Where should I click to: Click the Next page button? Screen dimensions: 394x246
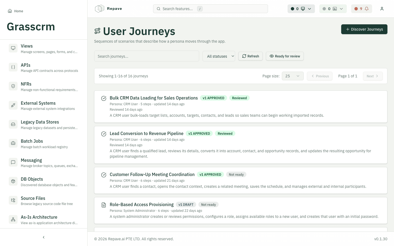click(x=373, y=76)
